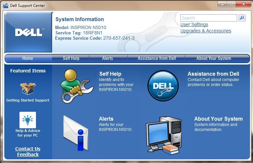Image resolution: width=253 pixels, height=163 pixels.
Task: Click Getting Started Support label
Action: [28, 100]
